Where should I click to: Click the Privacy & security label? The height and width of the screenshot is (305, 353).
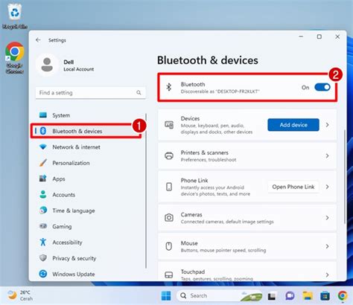pos(74,258)
